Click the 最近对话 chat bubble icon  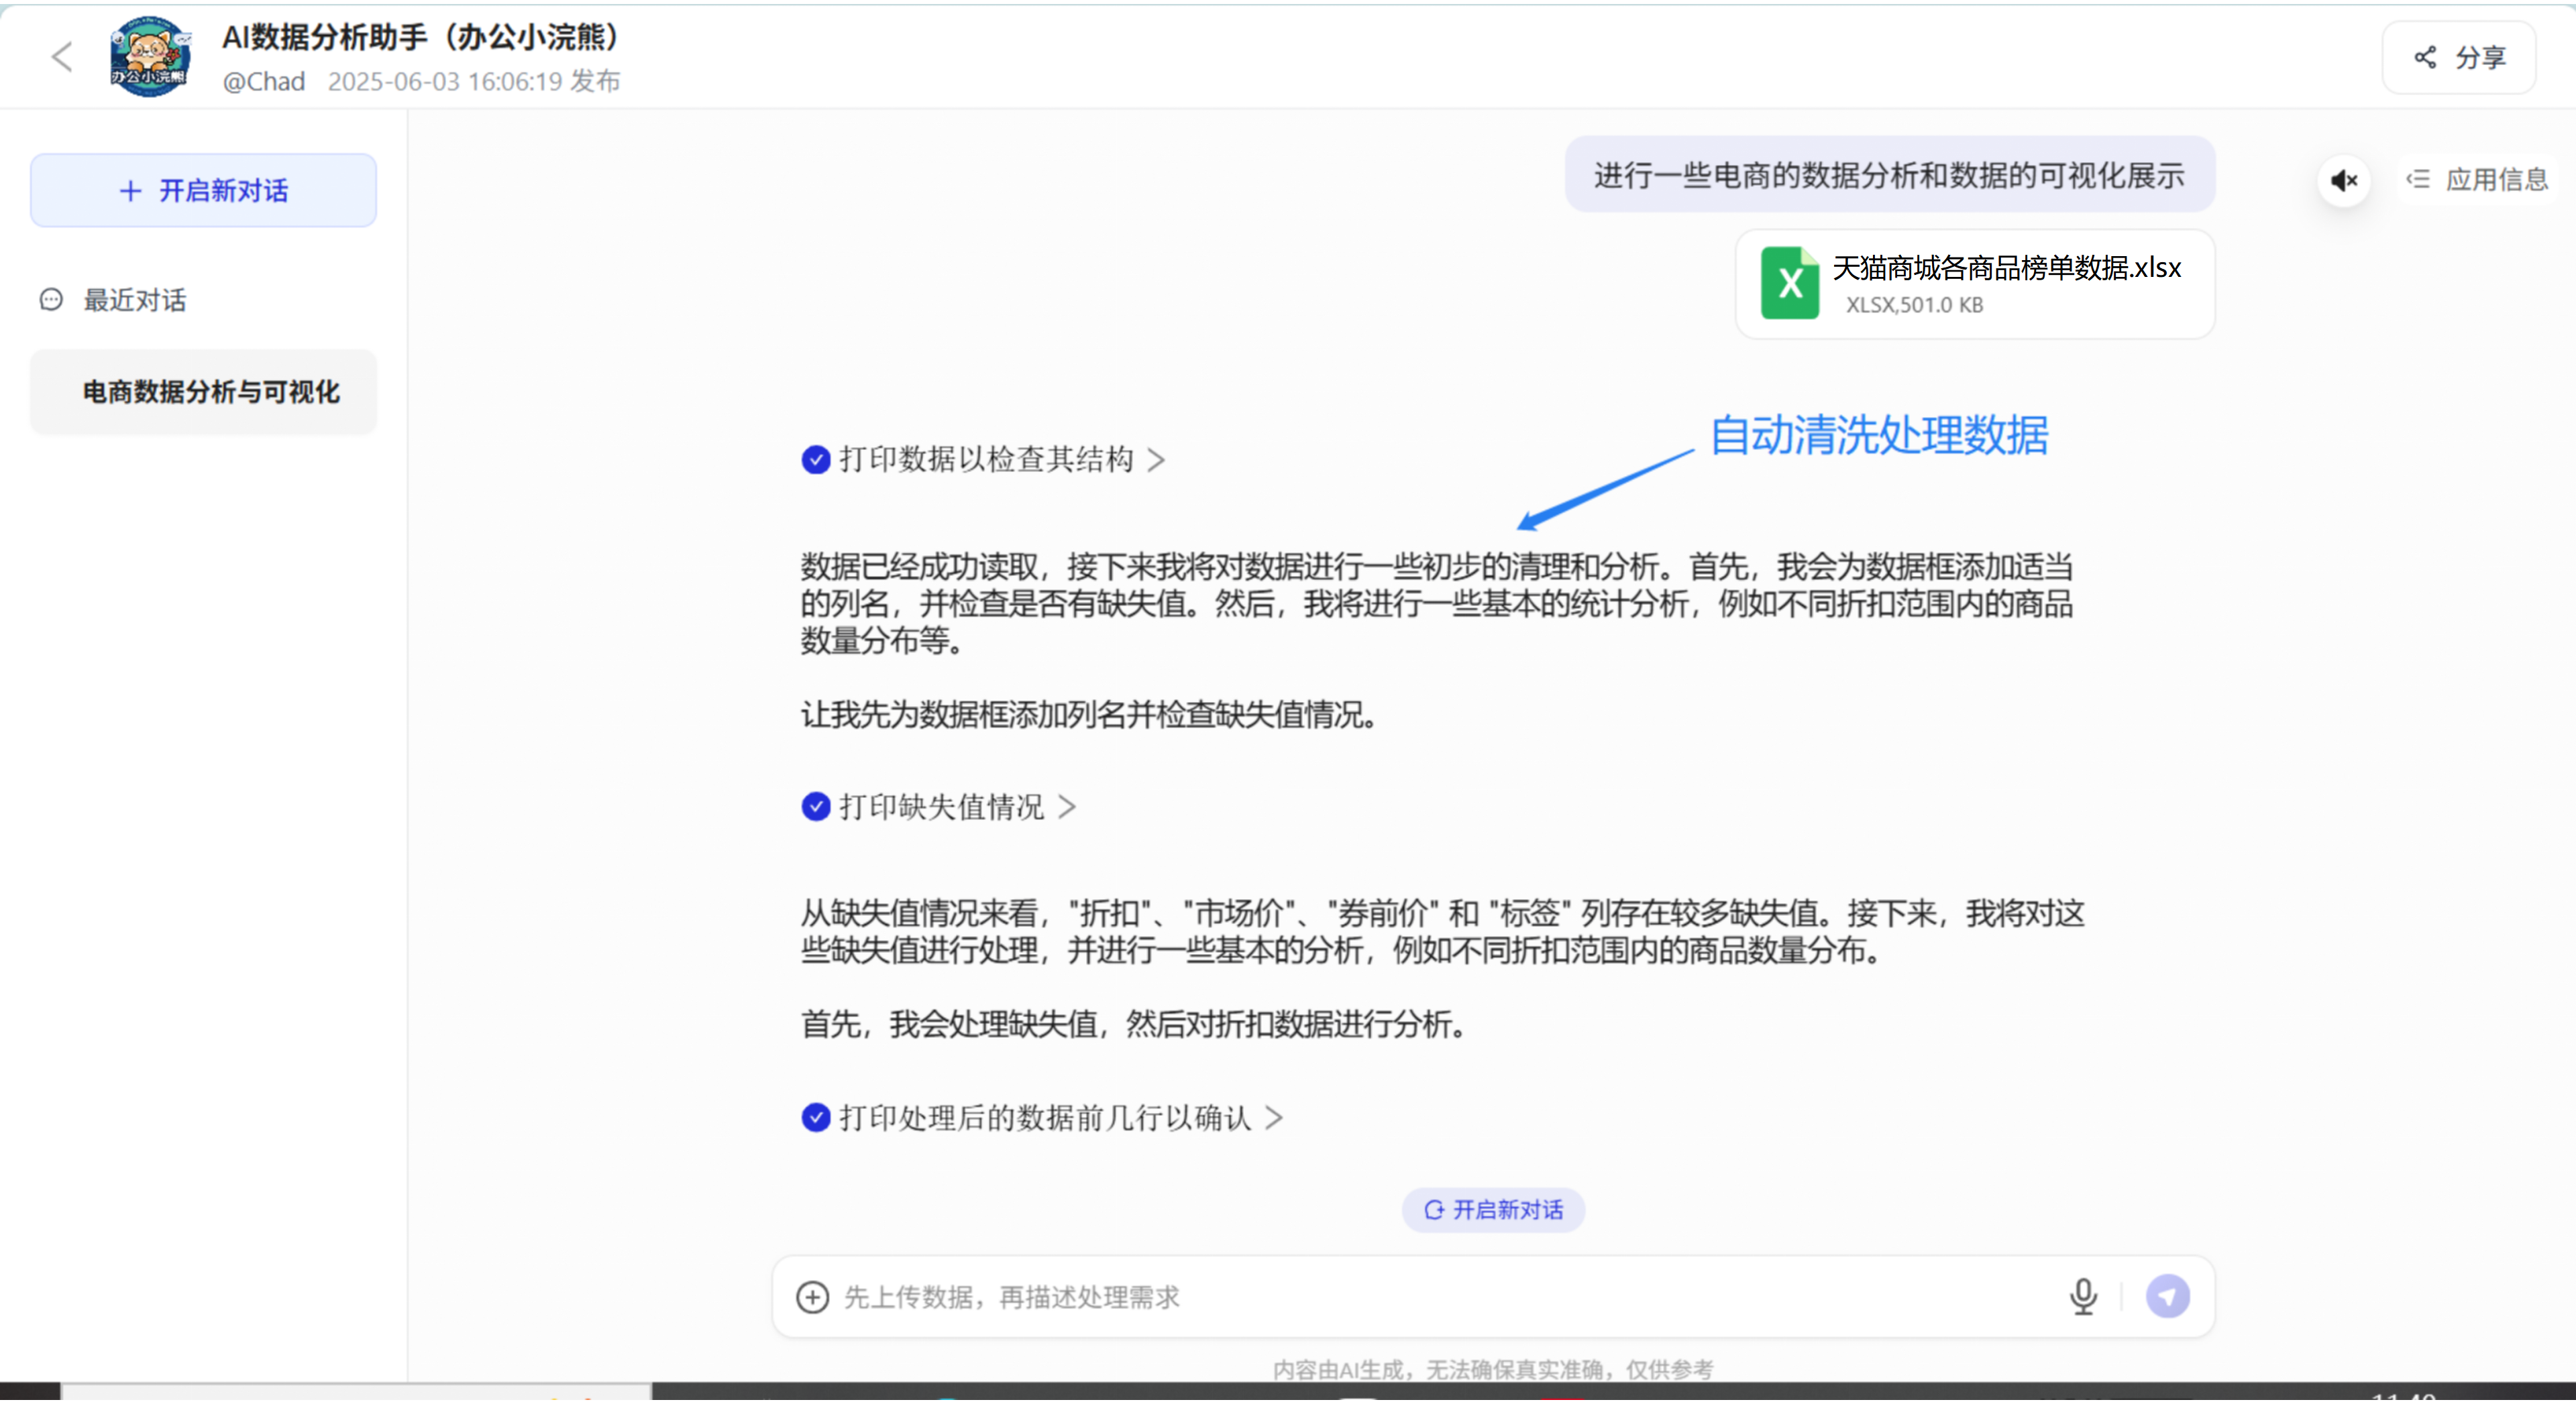pos(51,300)
